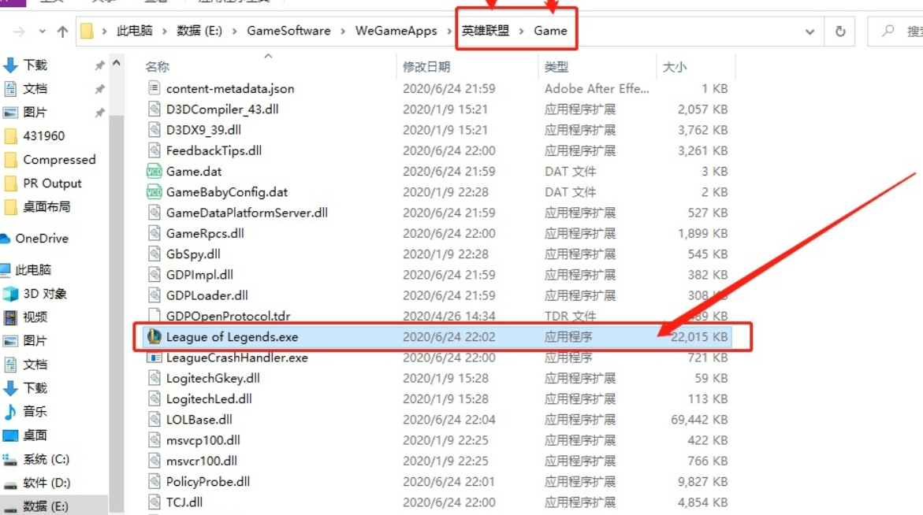Click the pin icon next to 下载

(x=99, y=65)
